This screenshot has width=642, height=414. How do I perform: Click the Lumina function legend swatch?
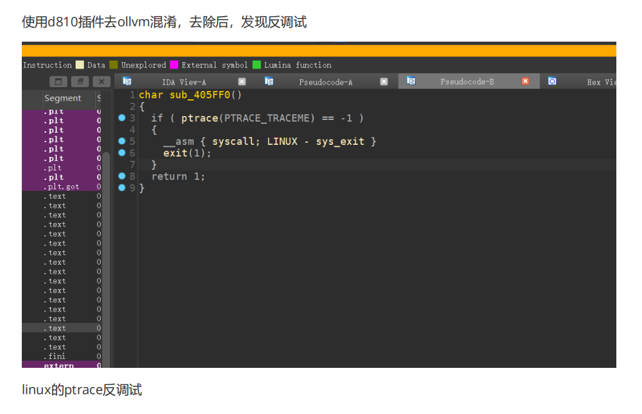click(x=257, y=65)
